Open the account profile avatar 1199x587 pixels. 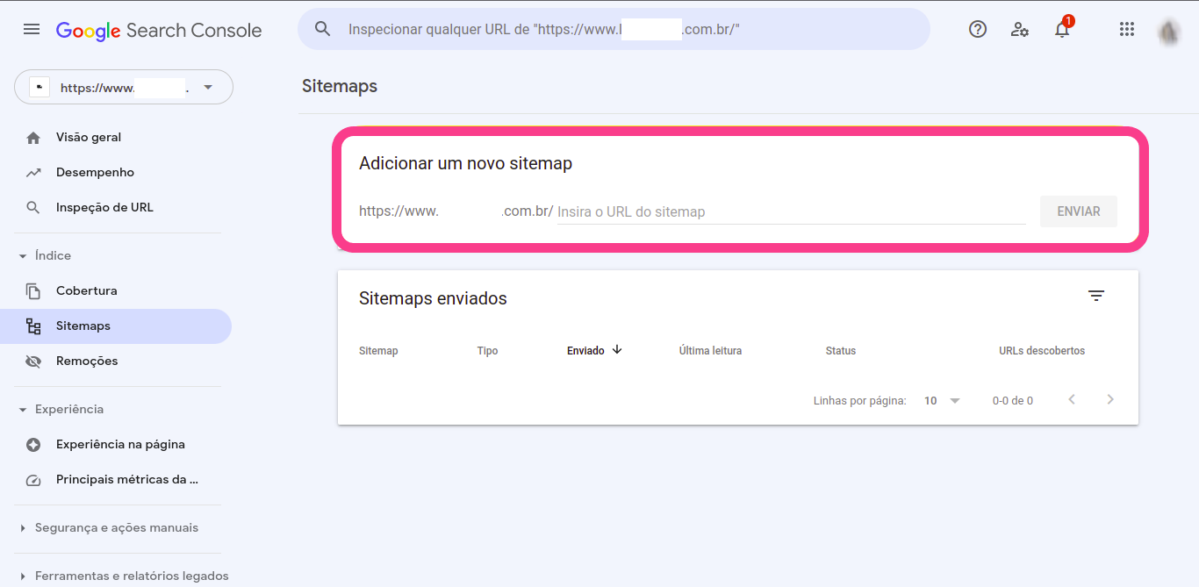click(1168, 32)
